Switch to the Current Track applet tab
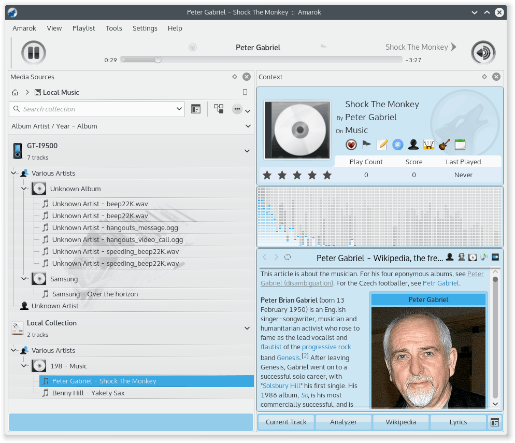515x443 pixels. tap(286, 422)
